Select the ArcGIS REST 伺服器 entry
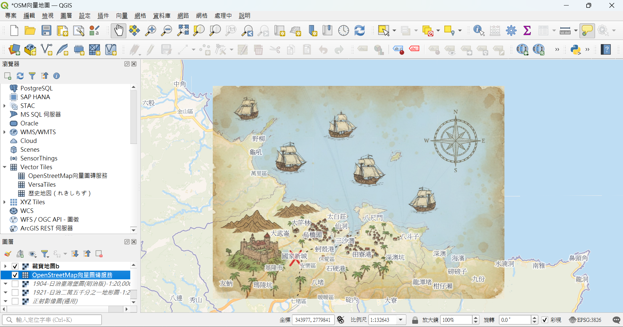 [46, 228]
